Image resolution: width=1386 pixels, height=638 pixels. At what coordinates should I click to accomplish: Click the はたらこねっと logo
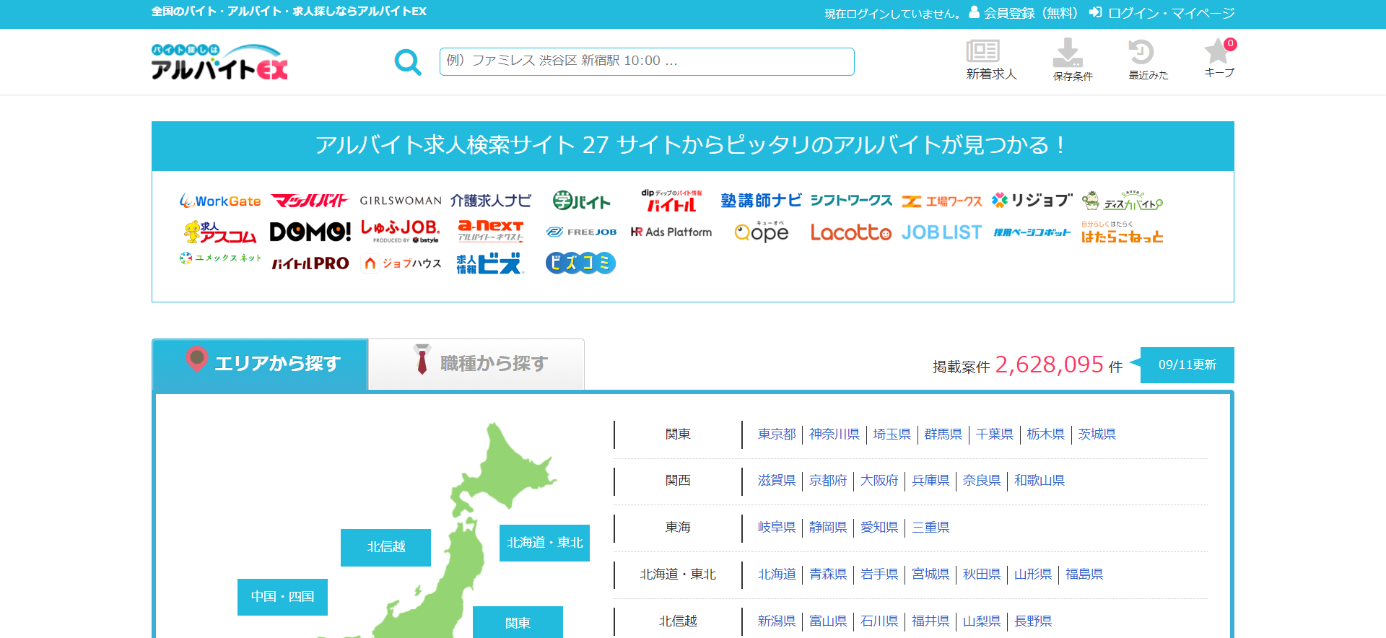(1123, 232)
